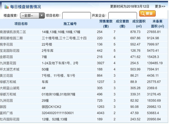Open the 更多>> link
This screenshot has width=169, height=124.
coord(160,6)
